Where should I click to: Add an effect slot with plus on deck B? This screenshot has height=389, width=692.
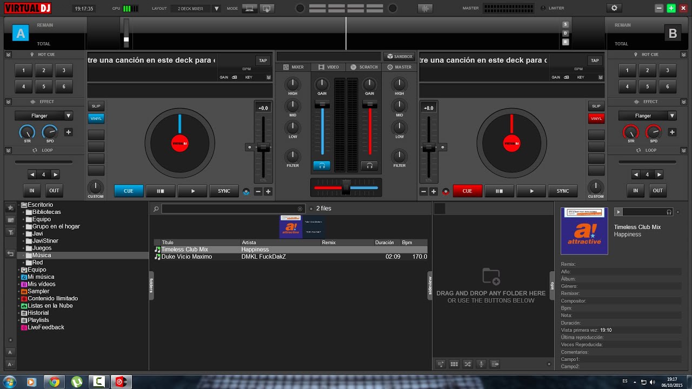pos(673,132)
